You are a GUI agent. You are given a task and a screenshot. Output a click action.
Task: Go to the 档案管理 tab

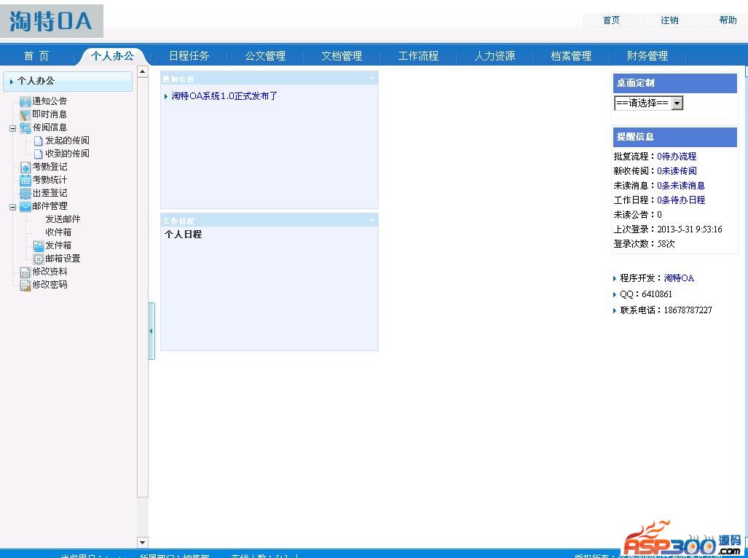571,56
